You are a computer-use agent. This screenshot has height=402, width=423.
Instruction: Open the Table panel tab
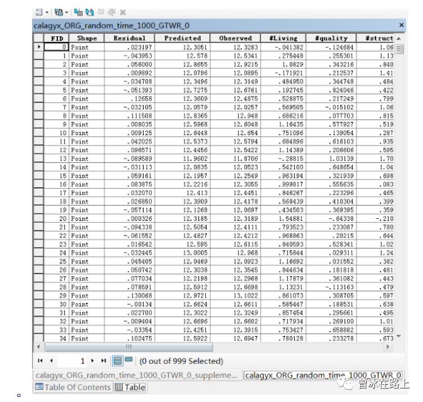[130, 387]
